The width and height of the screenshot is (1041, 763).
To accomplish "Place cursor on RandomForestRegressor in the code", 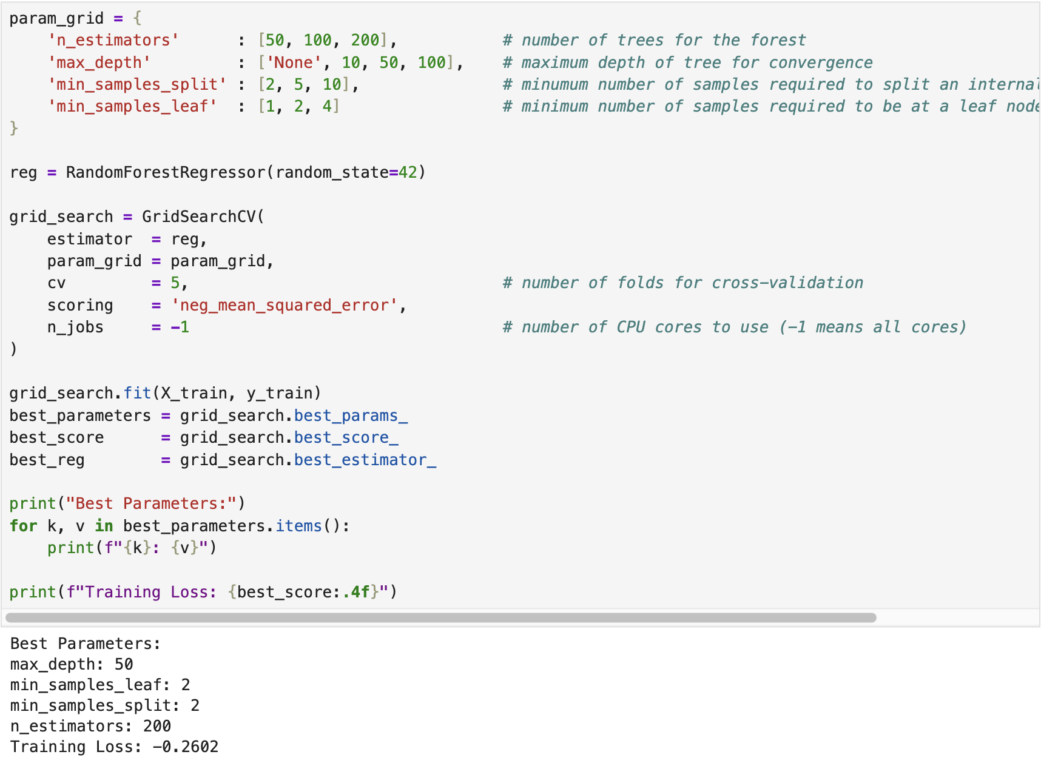I will tap(166, 173).
